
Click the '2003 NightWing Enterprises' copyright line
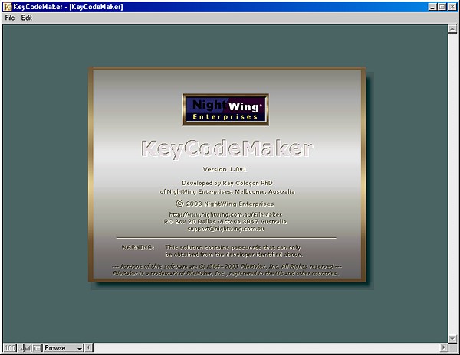(225, 204)
